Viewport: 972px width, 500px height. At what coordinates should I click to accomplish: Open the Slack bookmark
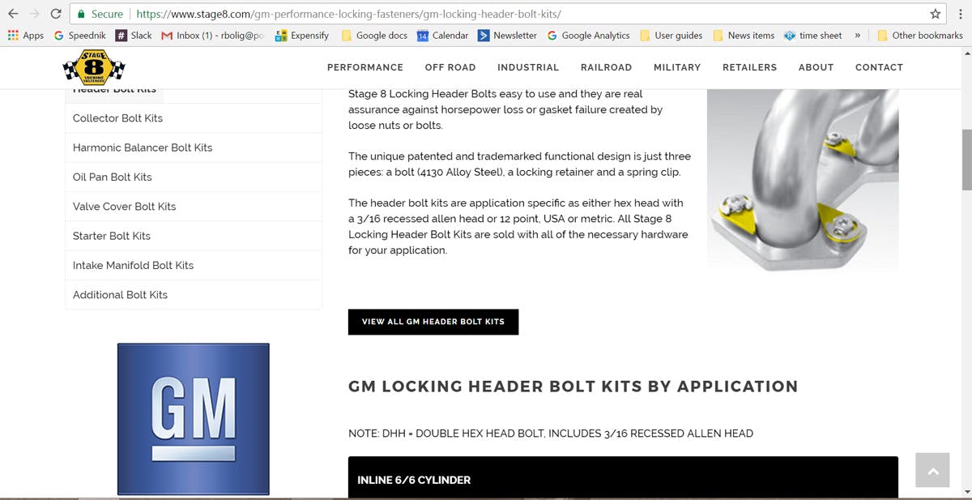click(x=134, y=36)
